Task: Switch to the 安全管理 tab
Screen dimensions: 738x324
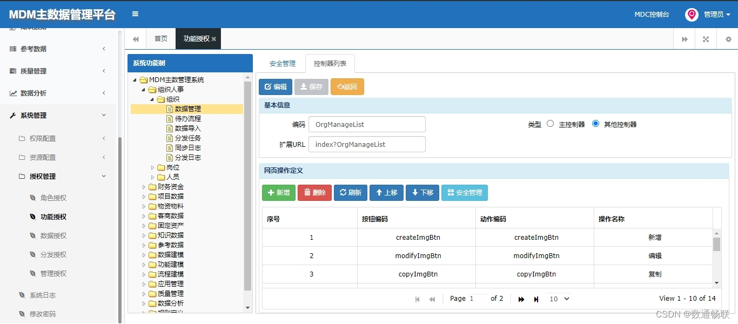Action: click(283, 64)
